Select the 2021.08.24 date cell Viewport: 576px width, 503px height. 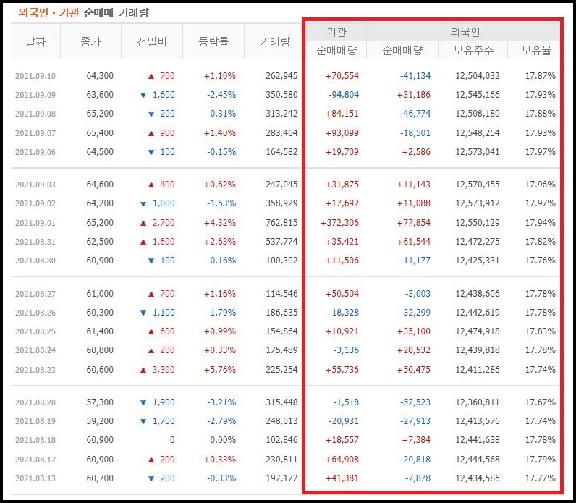[35, 350]
